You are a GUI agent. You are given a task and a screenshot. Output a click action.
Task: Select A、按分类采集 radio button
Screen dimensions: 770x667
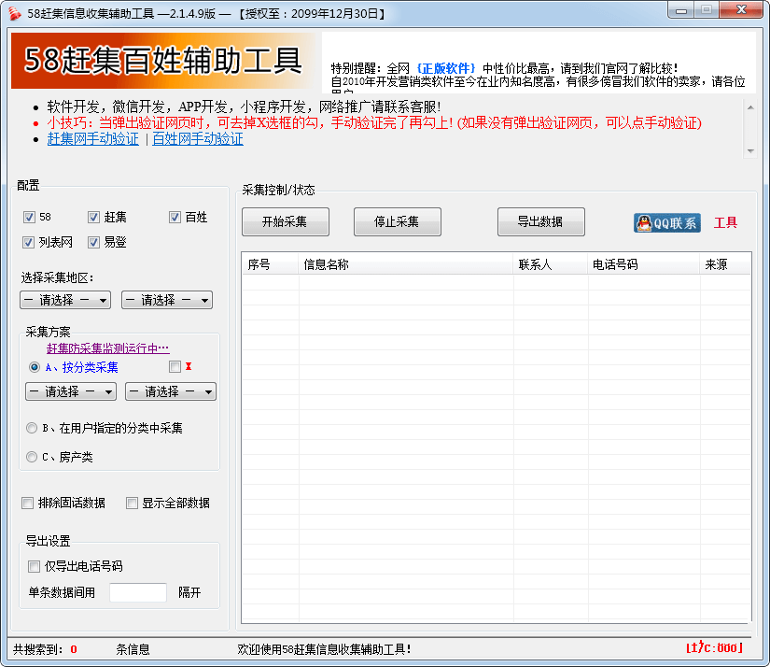[x=34, y=367]
